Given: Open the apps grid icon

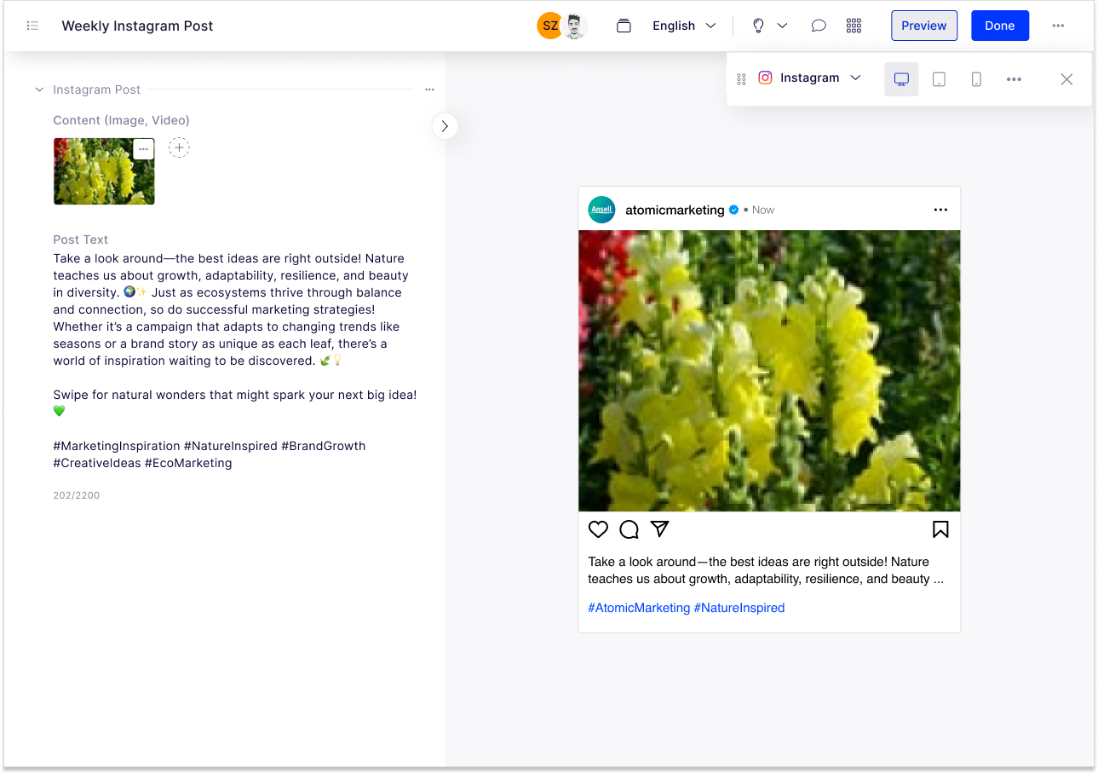Looking at the screenshot, I should point(854,26).
